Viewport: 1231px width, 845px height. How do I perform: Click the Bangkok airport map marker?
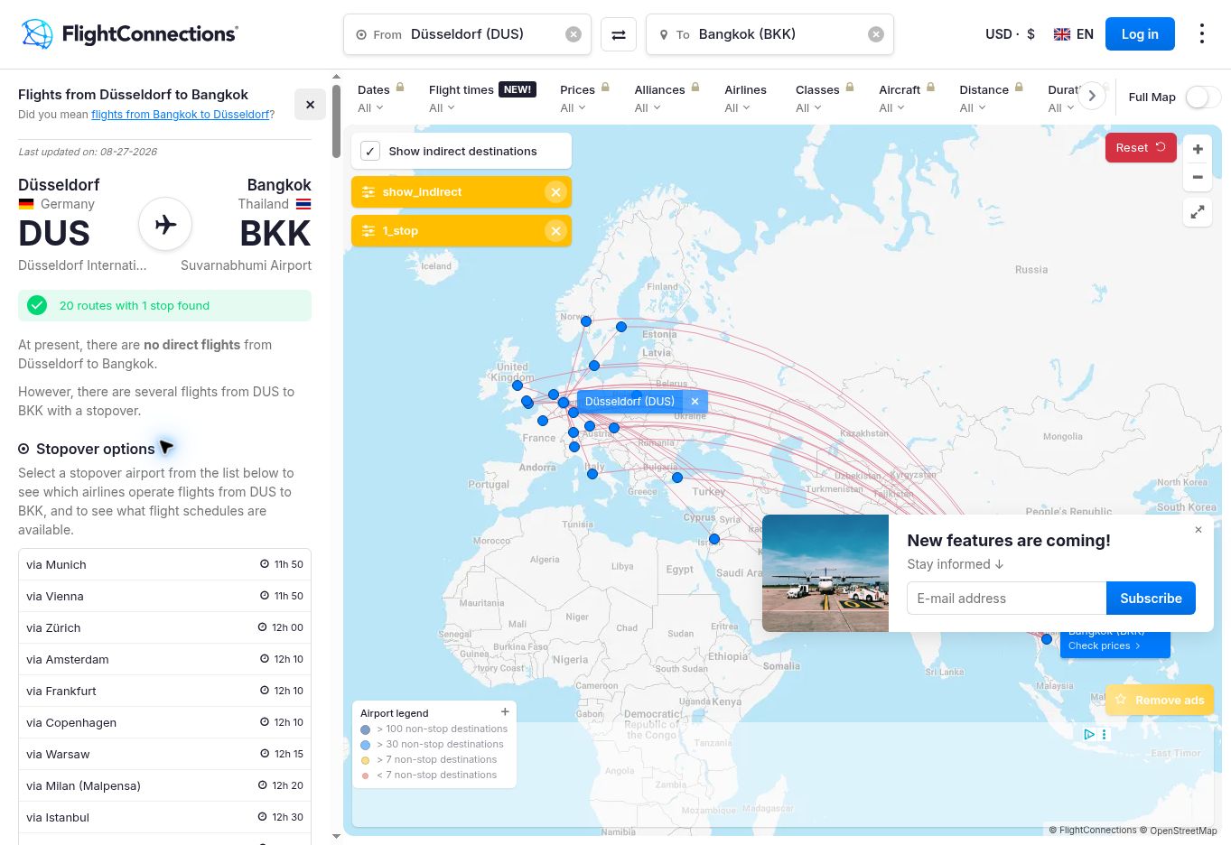click(1047, 639)
